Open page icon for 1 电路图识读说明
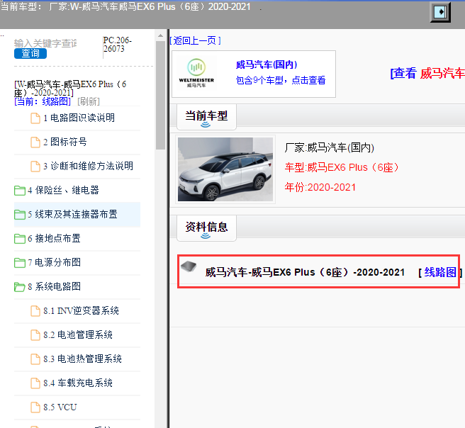Screen dimensions: 465x428 pyautogui.click(x=35, y=118)
